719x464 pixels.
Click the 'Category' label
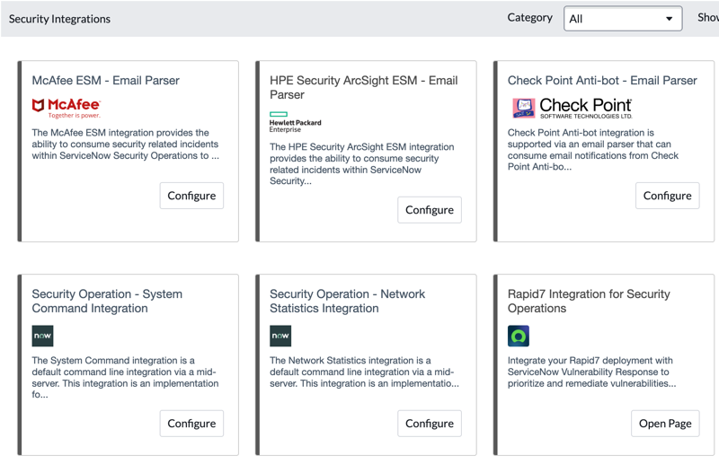click(x=529, y=17)
